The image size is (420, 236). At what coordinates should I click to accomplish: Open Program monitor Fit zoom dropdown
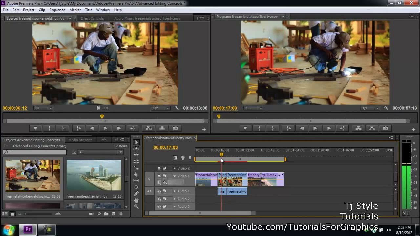point(254,108)
